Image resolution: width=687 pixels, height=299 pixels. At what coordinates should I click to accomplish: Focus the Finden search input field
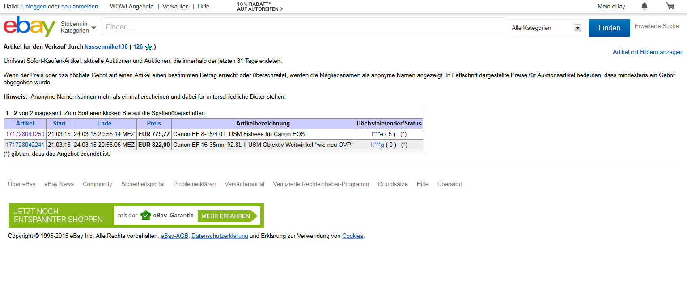coord(303,27)
